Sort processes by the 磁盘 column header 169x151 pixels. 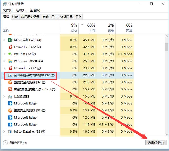pos(106,28)
